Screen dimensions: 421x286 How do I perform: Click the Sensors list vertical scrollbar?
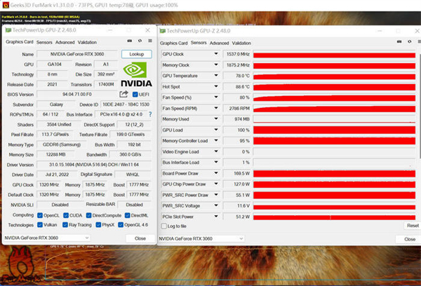click(x=420, y=107)
